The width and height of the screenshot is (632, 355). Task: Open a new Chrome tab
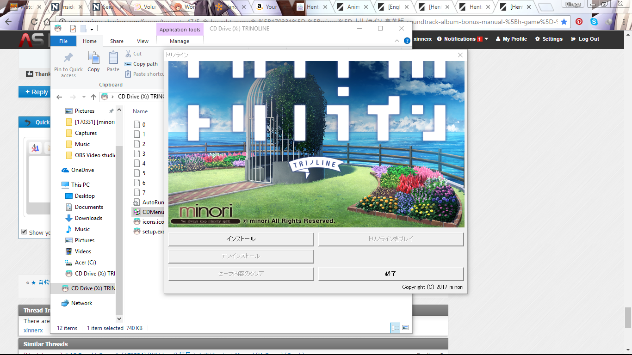coord(546,7)
